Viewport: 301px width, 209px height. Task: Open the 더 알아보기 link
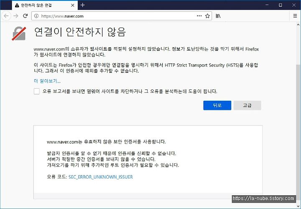(47, 81)
